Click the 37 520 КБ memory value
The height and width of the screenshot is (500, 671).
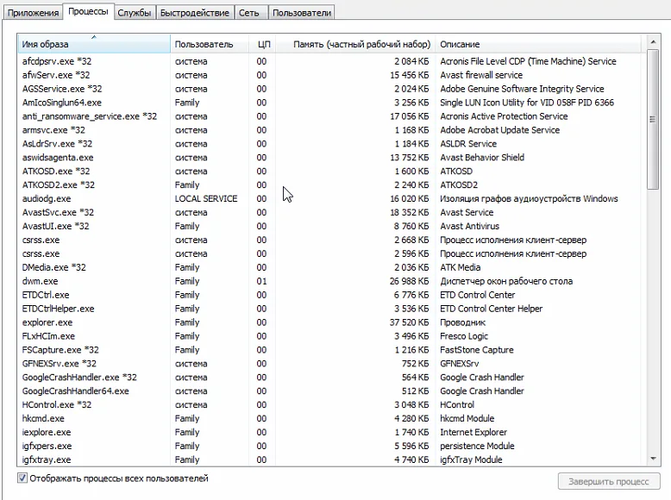coord(409,322)
